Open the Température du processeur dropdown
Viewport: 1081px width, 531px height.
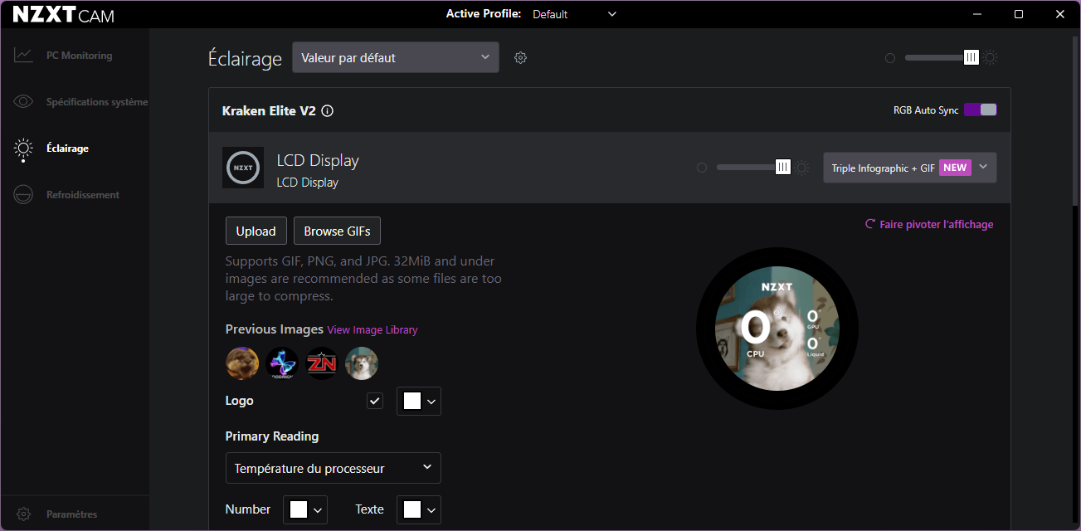click(x=333, y=468)
